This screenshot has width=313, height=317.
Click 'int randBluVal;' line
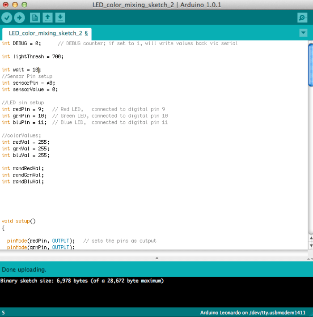(x=23, y=181)
